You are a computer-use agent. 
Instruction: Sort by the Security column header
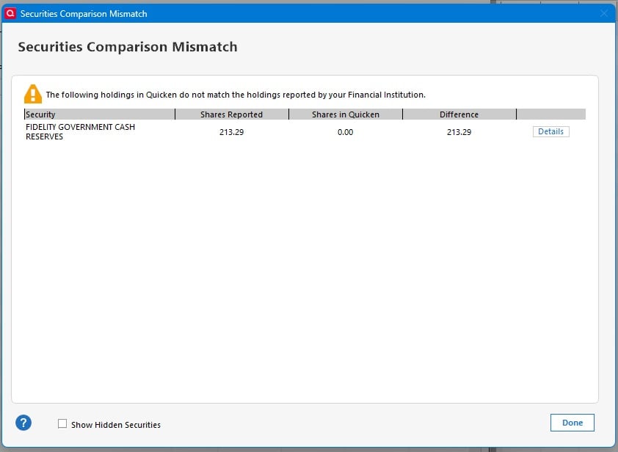[99, 114]
